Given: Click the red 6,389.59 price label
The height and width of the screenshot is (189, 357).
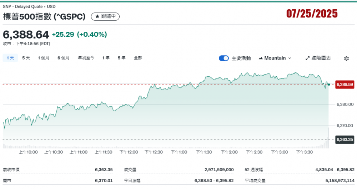Looking at the screenshot, I should (x=345, y=85).
